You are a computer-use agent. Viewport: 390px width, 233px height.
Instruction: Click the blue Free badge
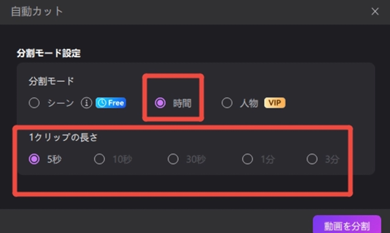[x=111, y=103]
